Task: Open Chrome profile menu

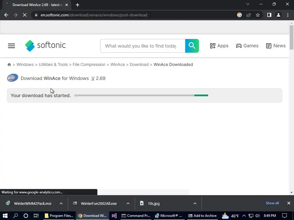Action: 278,15
